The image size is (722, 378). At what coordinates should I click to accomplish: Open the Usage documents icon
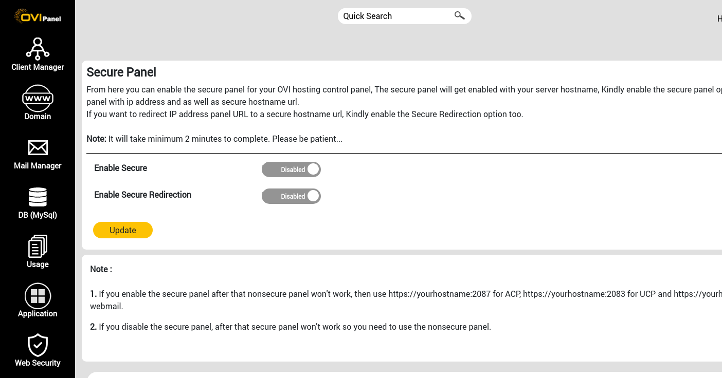[x=38, y=245]
